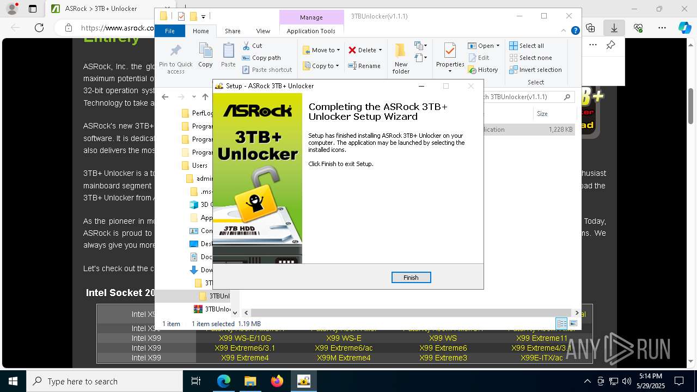Click the volume icon in system tray
Screen dimensions: 697x392
click(627, 381)
